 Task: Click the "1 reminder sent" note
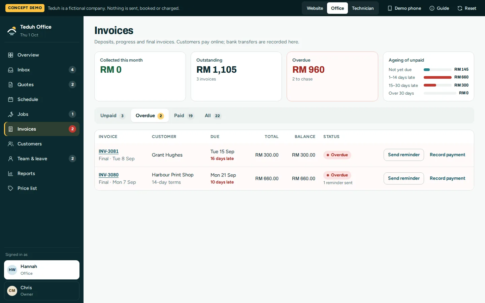coord(338,183)
